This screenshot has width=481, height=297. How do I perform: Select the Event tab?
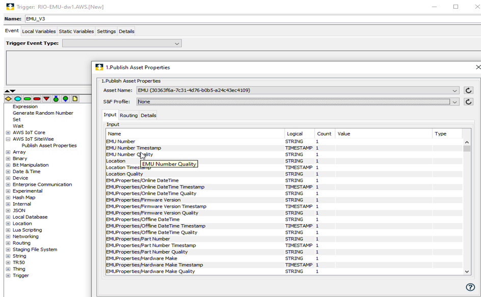pyautogui.click(x=12, y=31)
